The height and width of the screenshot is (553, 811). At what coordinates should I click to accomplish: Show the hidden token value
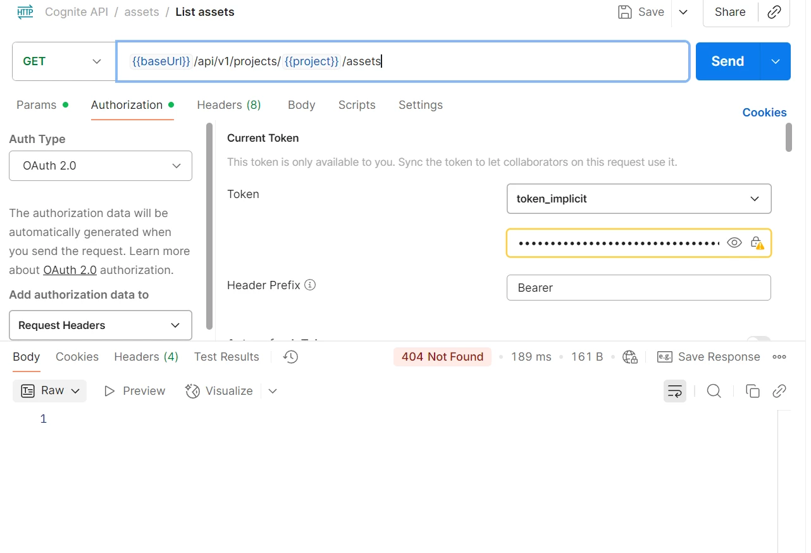coord(734,243)
